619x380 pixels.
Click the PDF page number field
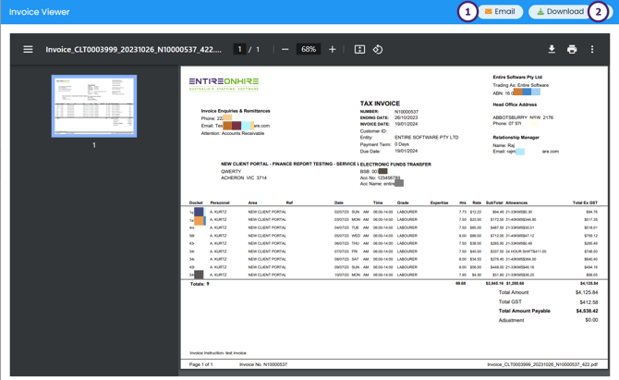pos(239,49)
